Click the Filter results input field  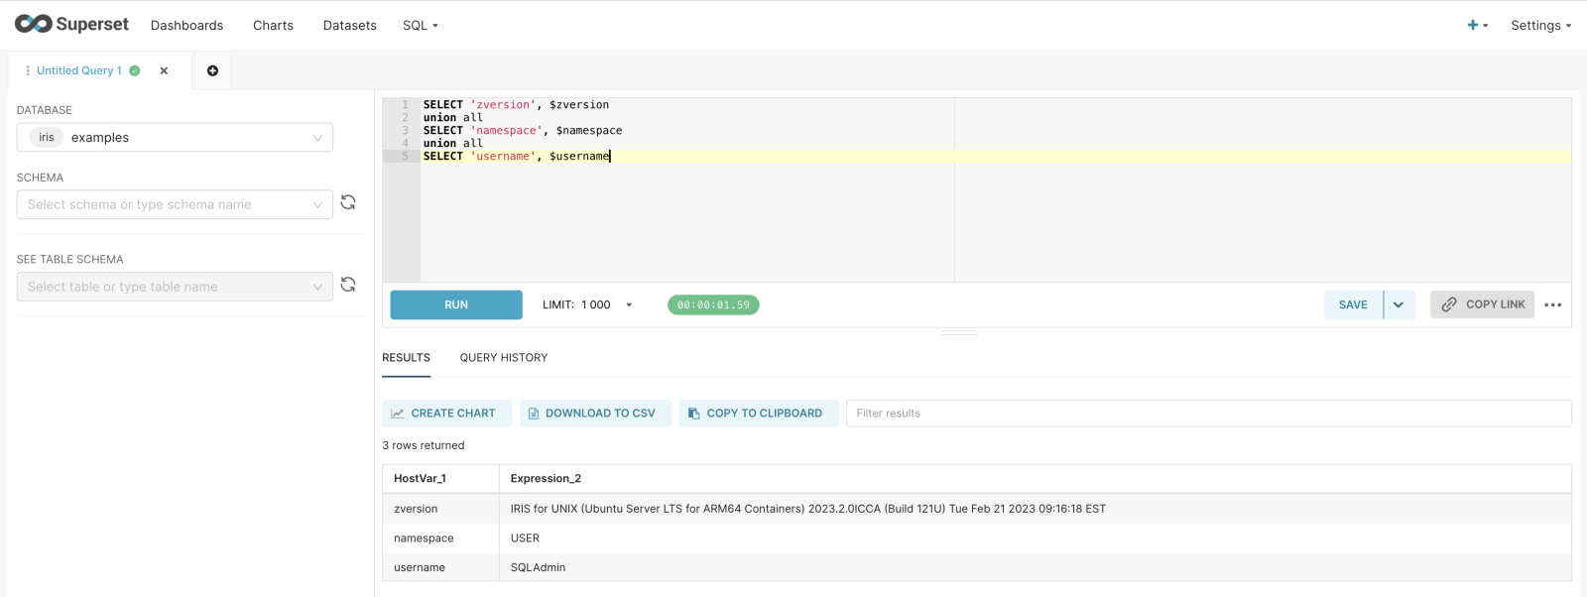1207,414
